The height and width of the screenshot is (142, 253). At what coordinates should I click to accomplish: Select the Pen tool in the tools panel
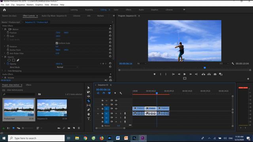pos(89,110)
